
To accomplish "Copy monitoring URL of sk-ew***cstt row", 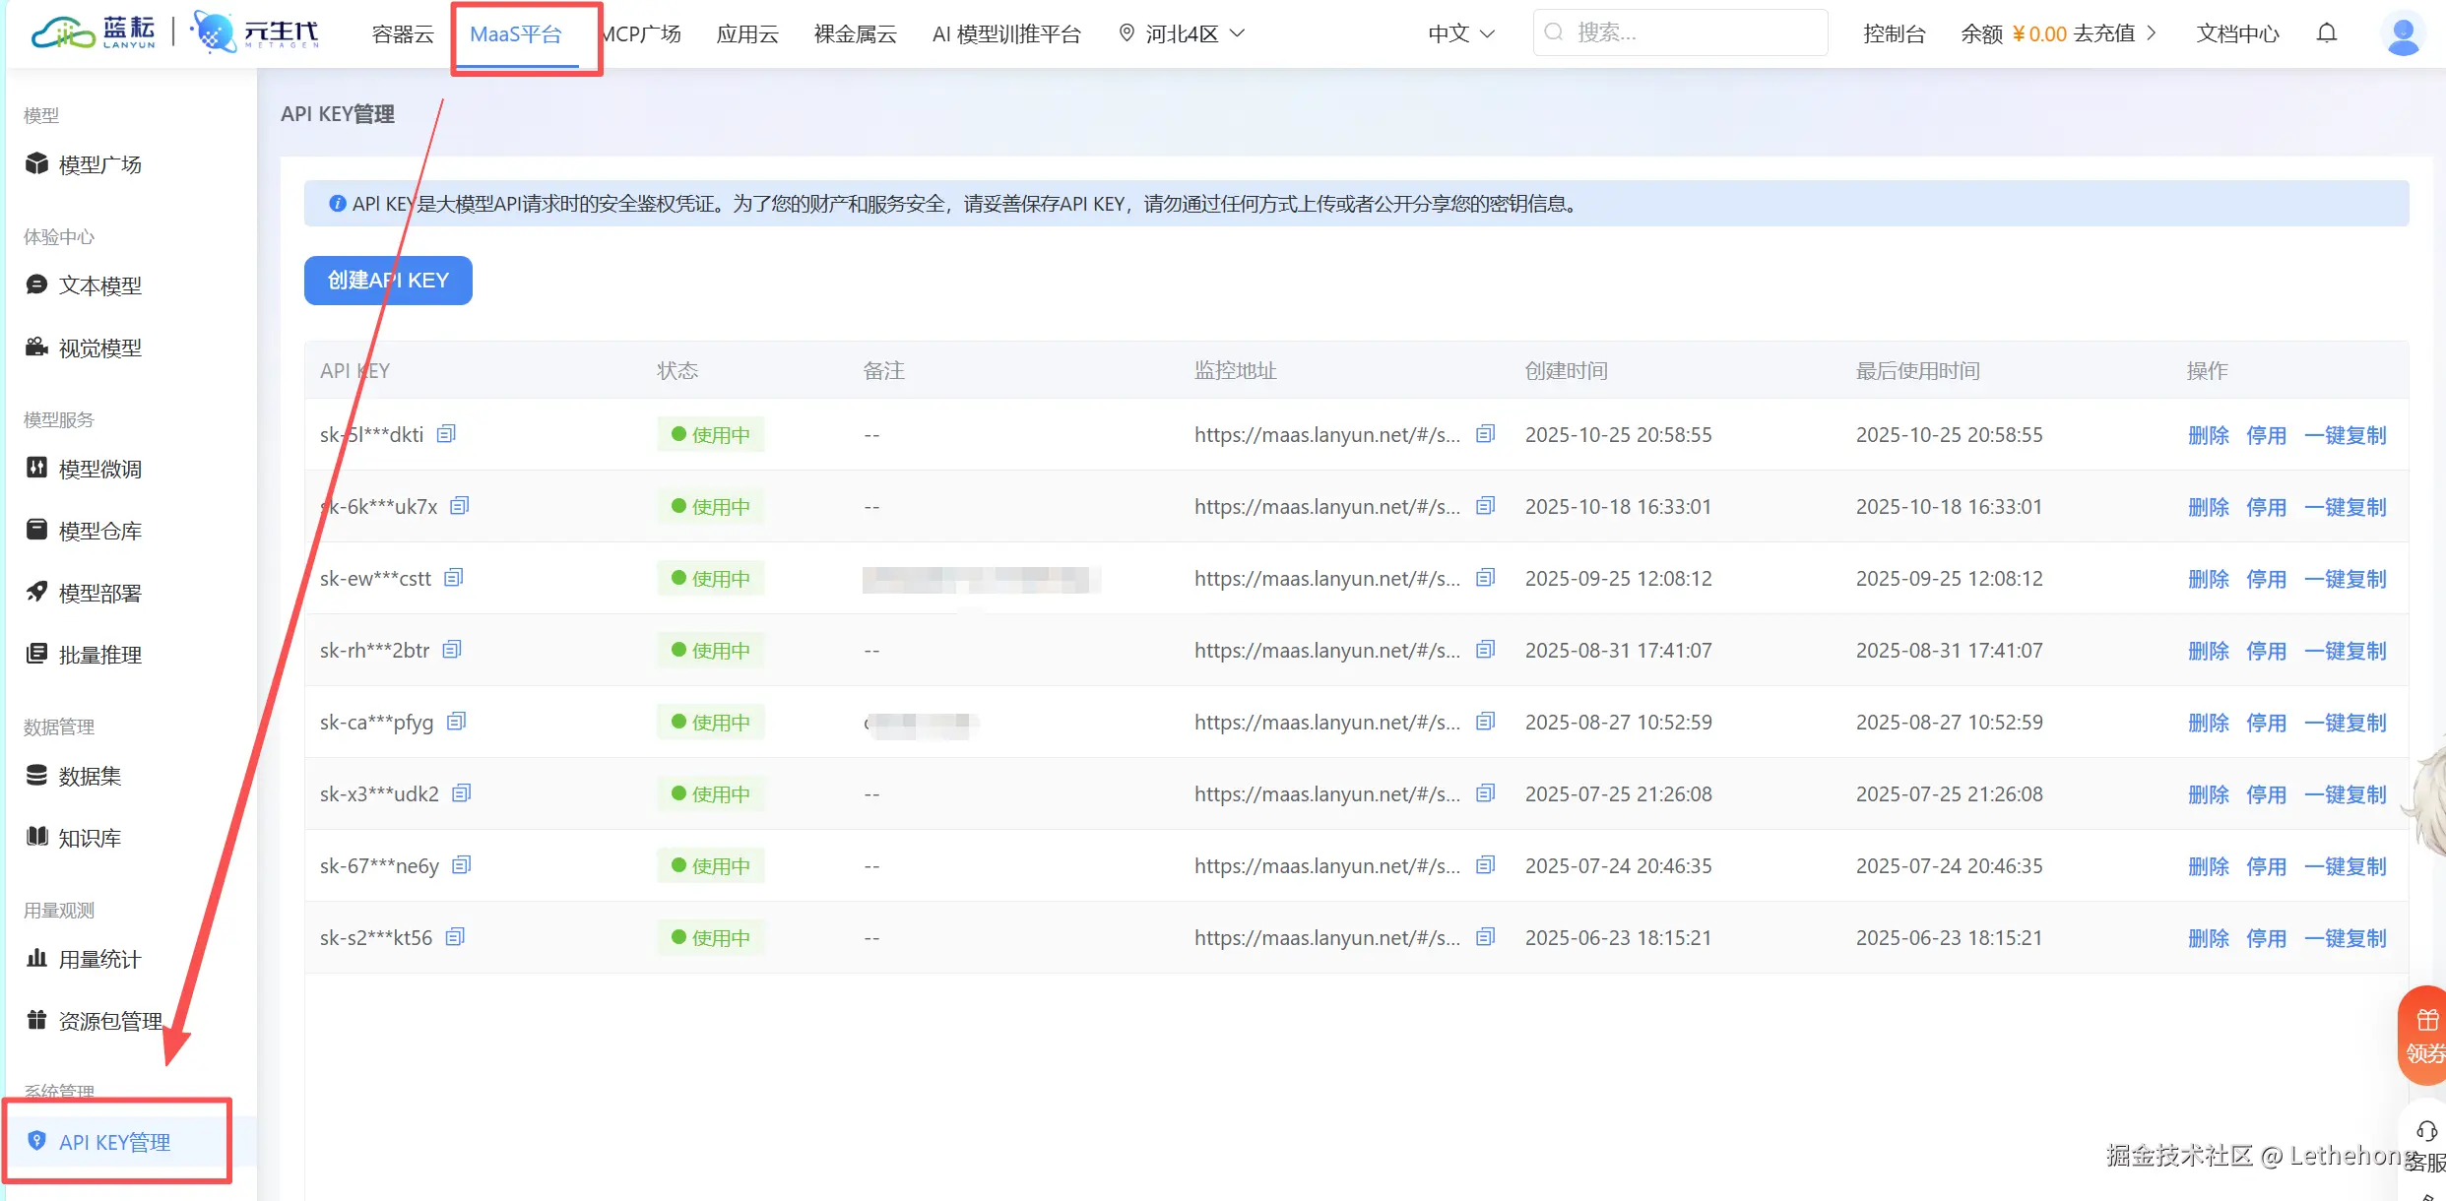I will (x=1485, y=578).
